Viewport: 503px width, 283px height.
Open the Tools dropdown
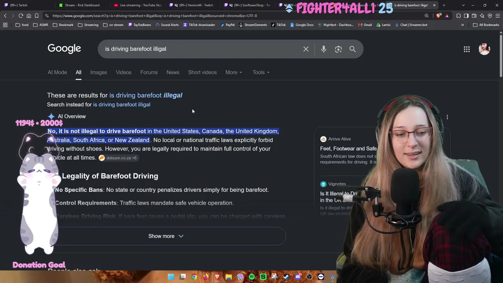pos(261,72)
